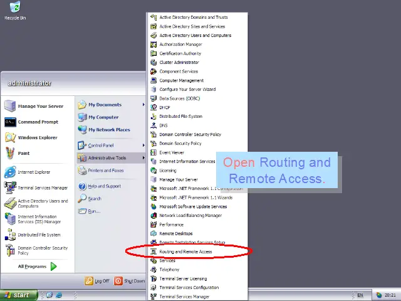Click the Log Off button

(96, 281)
